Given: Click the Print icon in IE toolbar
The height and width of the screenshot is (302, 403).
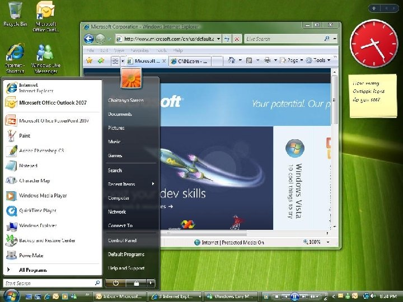Looking at the screenshot, I should point(268,60).
